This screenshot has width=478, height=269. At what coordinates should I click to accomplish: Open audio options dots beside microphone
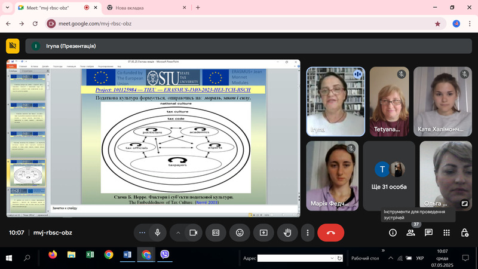click(x=142, y=233)
